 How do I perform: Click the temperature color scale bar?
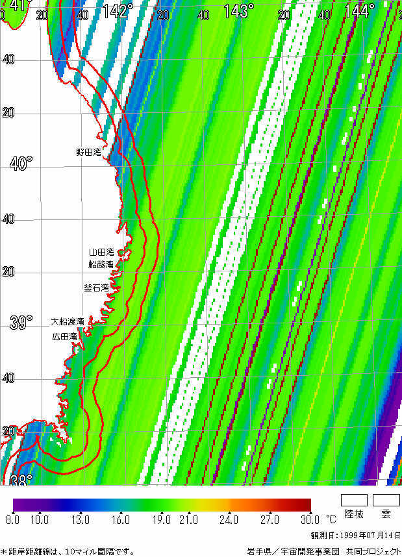pos(162,505)
